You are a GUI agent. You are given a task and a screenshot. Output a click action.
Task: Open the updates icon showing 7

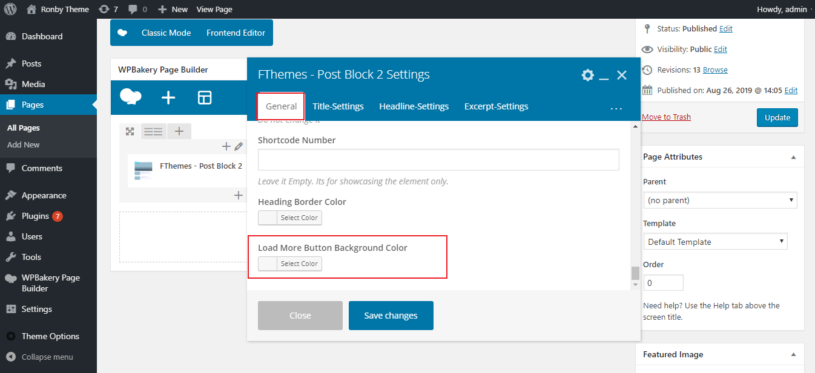(x=108, y=9)
